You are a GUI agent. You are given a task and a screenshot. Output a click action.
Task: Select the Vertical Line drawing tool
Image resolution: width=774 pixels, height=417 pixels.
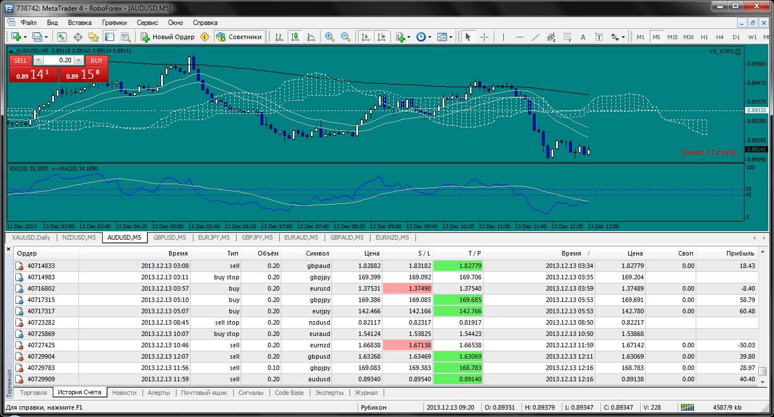(x=503, y=37)
